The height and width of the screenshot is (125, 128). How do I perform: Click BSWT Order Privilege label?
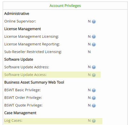pyautogui.click(x=23, y=98)
